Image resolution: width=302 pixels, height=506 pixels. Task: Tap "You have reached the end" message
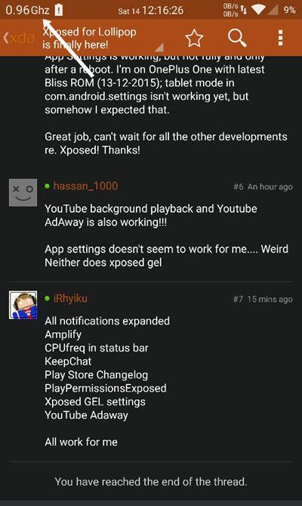151,482
